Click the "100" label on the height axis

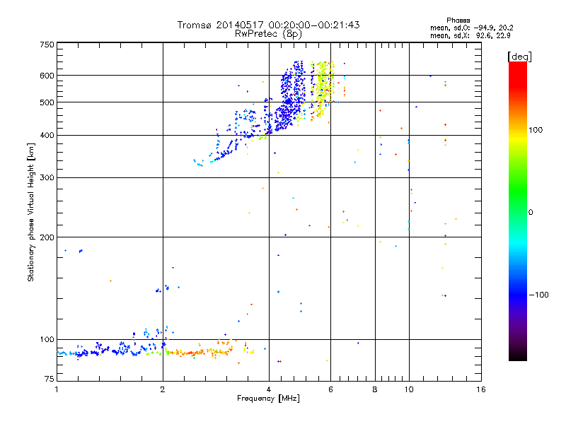(47, 340)
